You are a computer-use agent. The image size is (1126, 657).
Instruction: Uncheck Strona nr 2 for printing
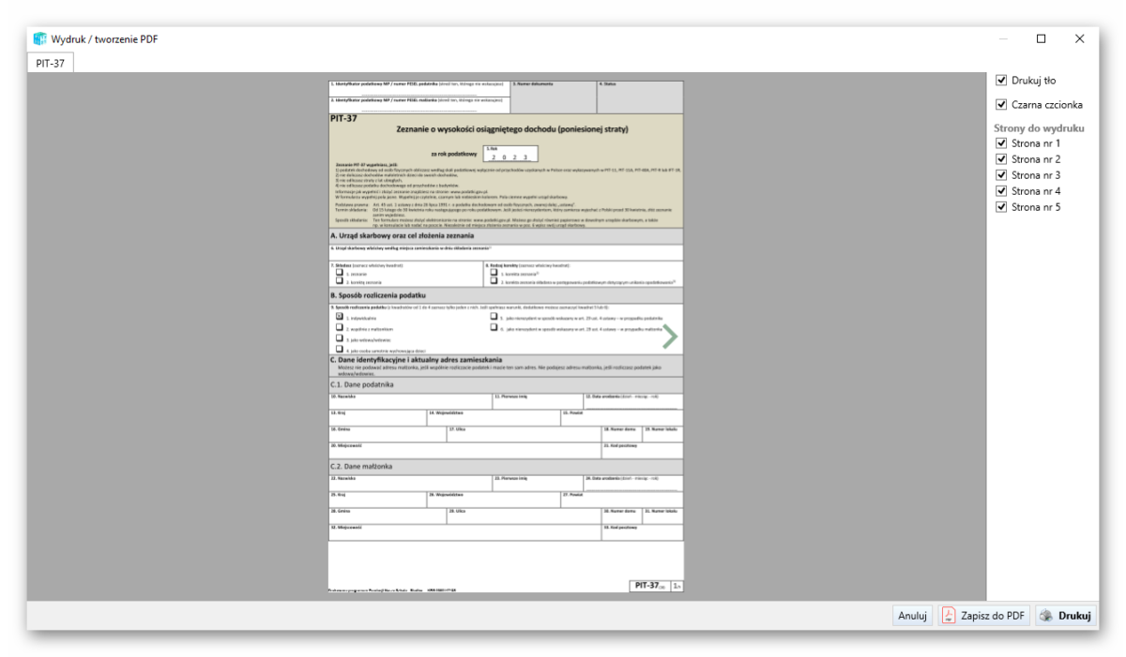[1001, 159]
